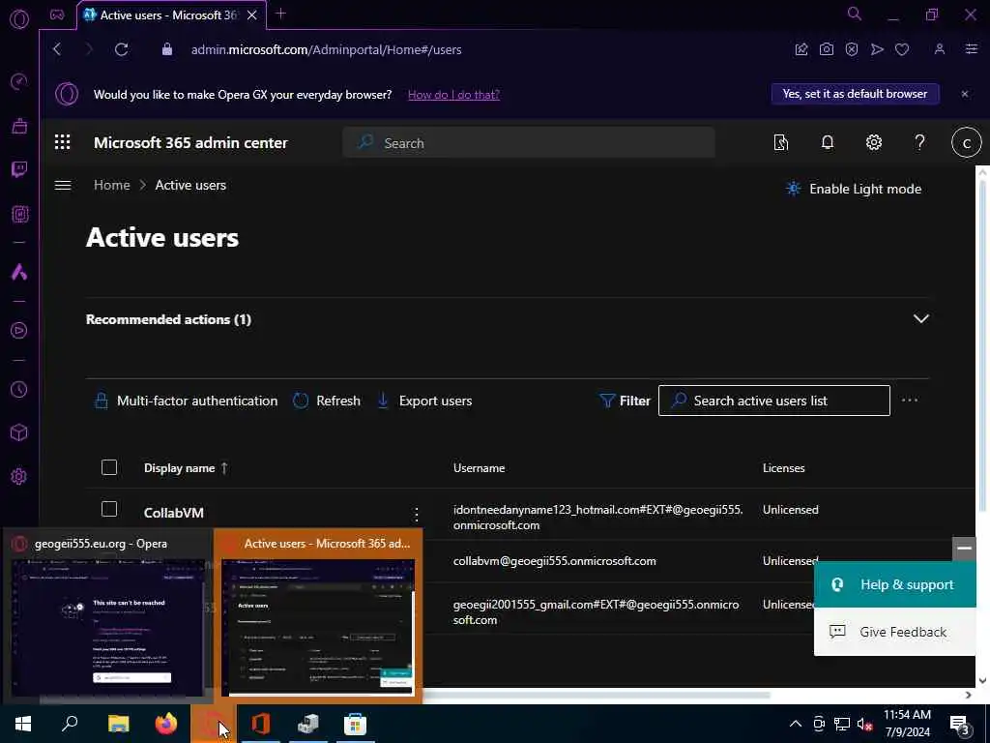Open Help & support

tap(894, 584)
